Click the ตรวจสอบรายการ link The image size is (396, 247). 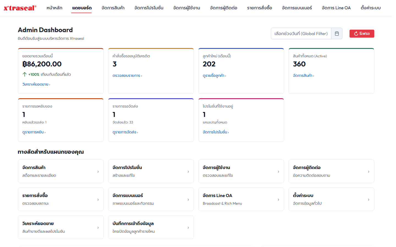tap(127, 75)
